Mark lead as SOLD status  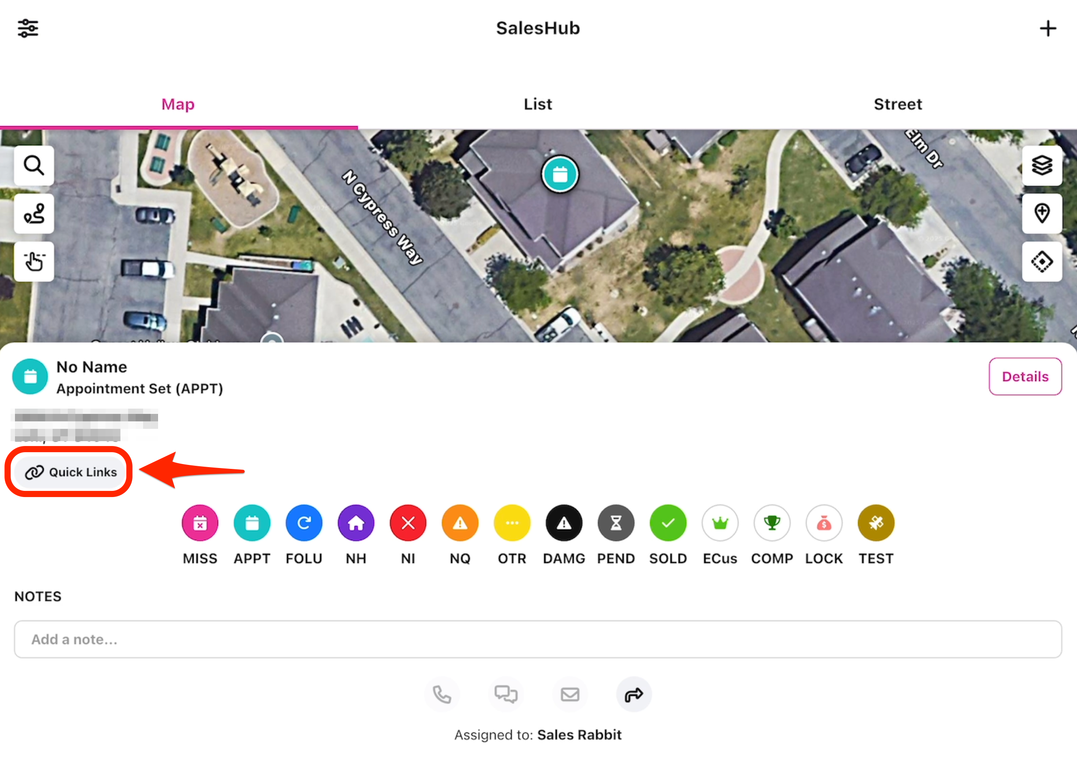tap(668, 523)
